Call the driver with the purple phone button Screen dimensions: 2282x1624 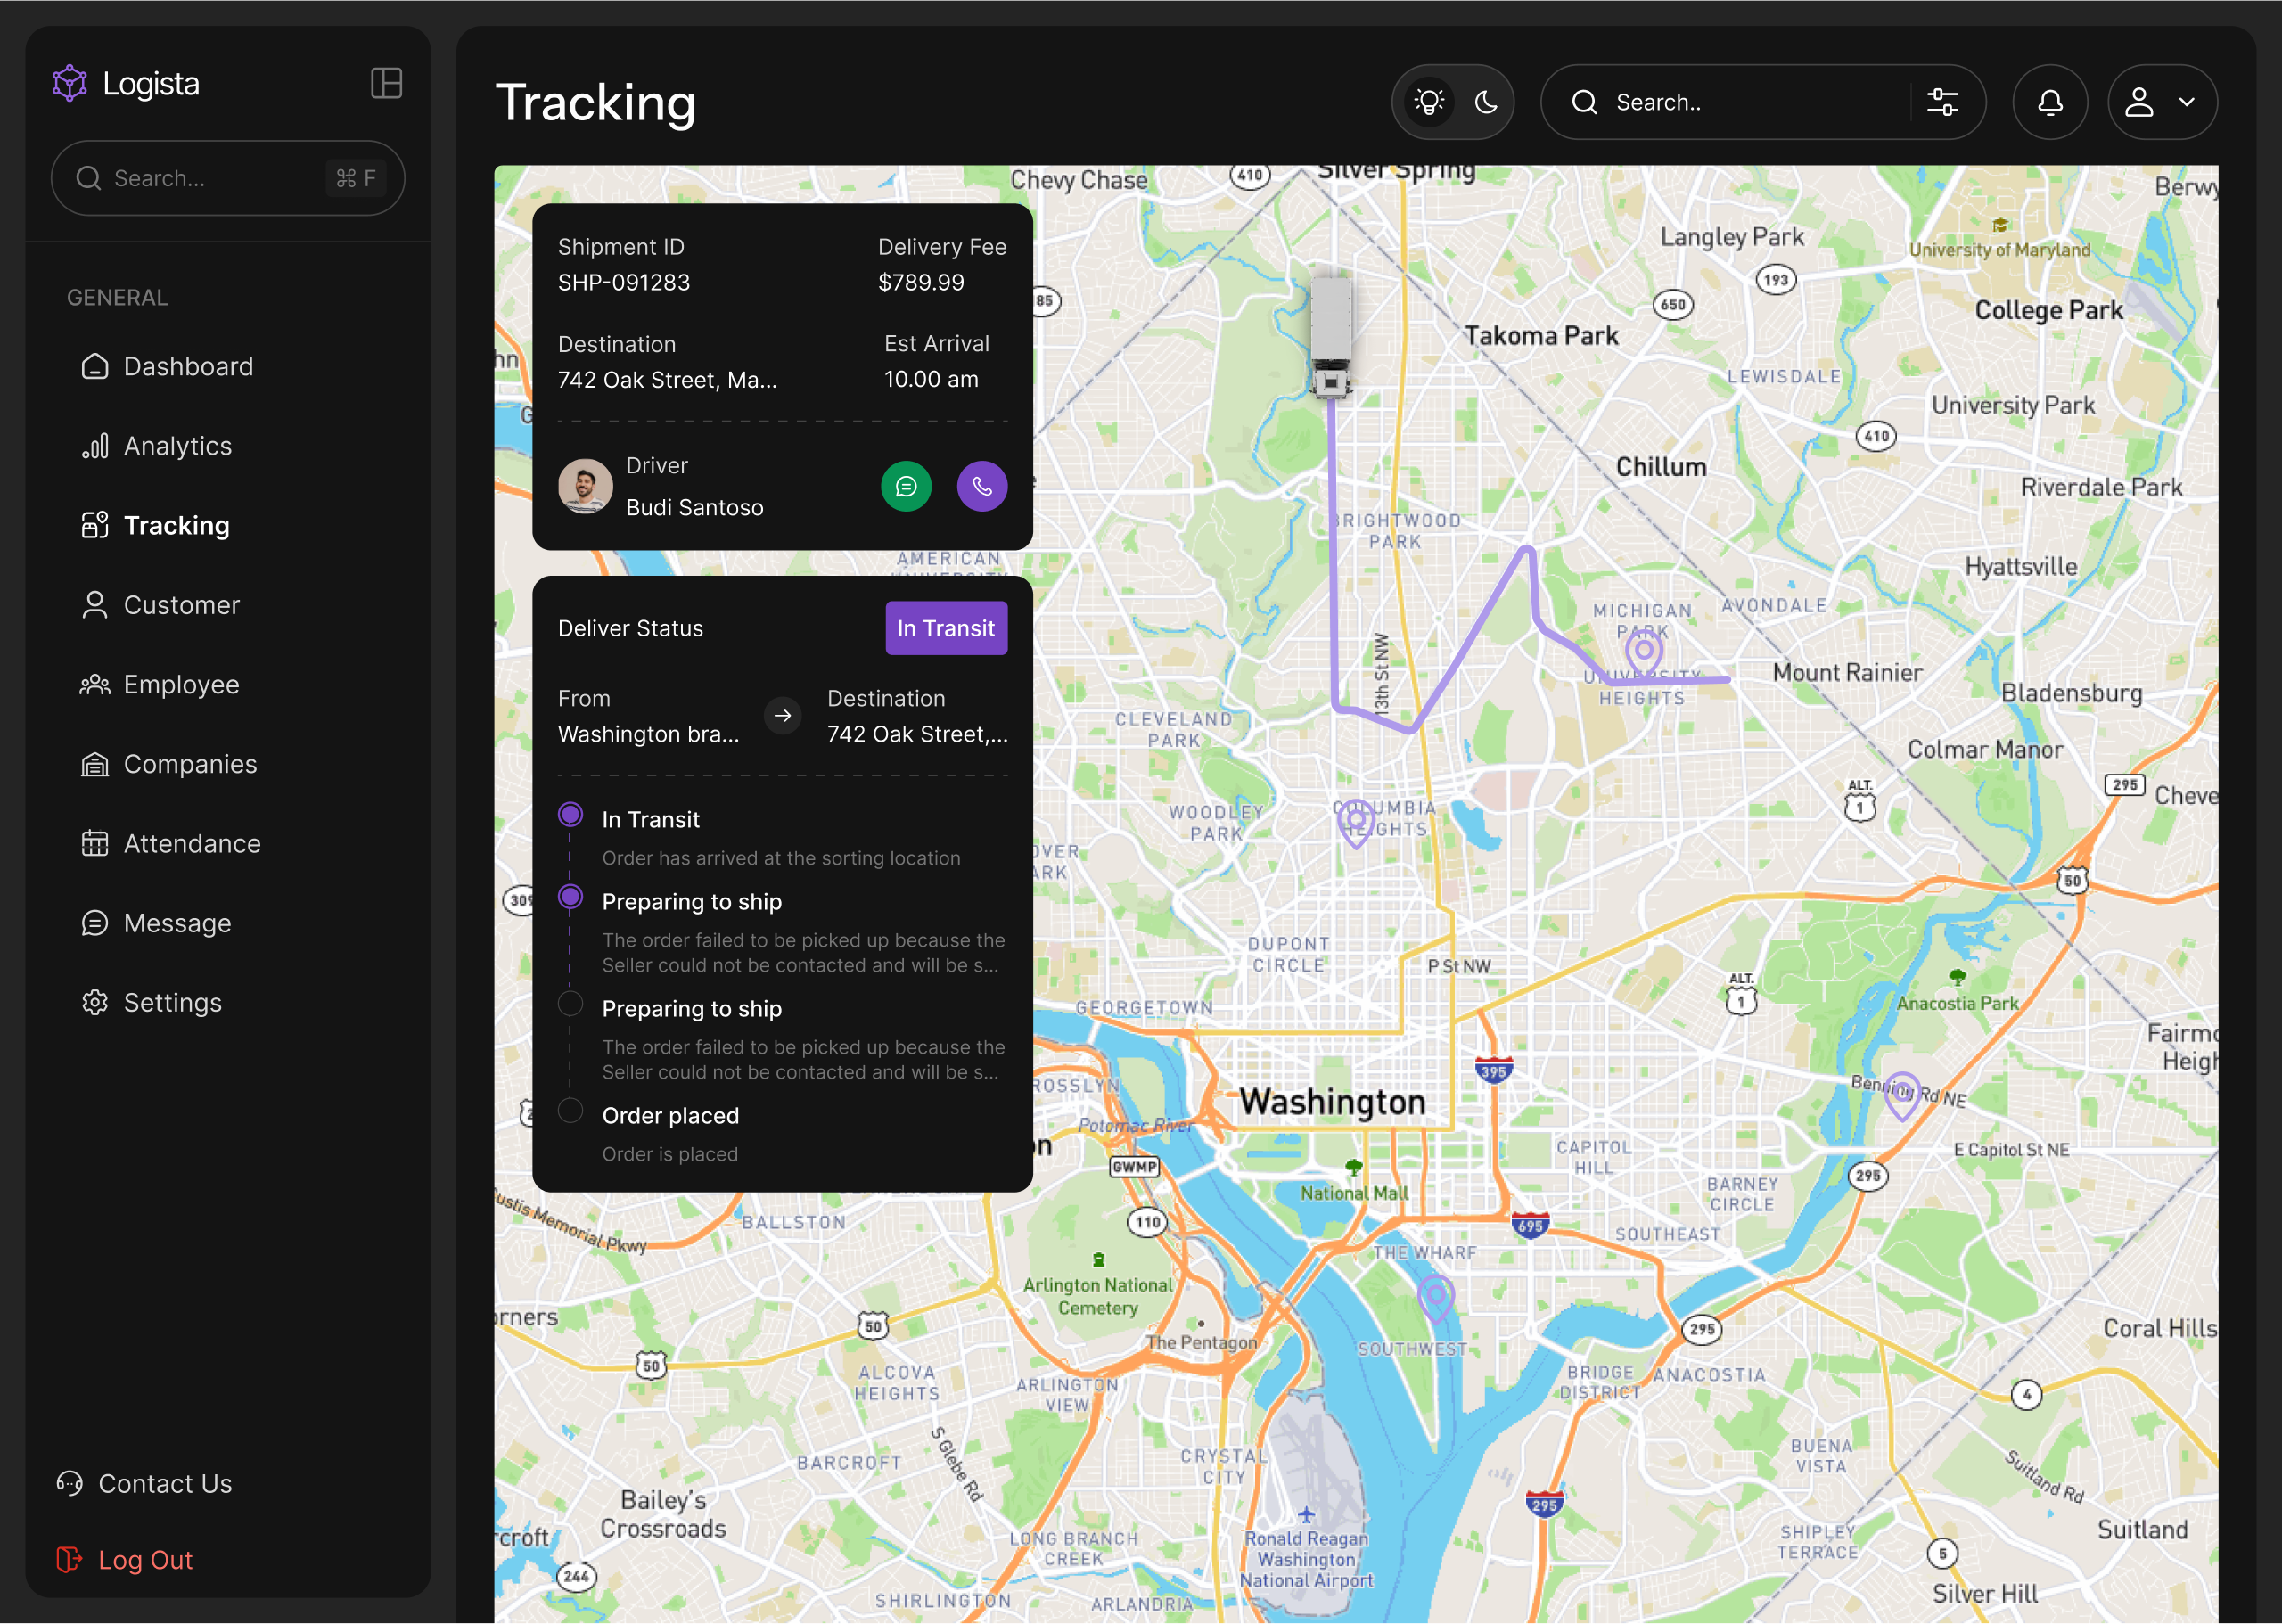pos(982,487)
